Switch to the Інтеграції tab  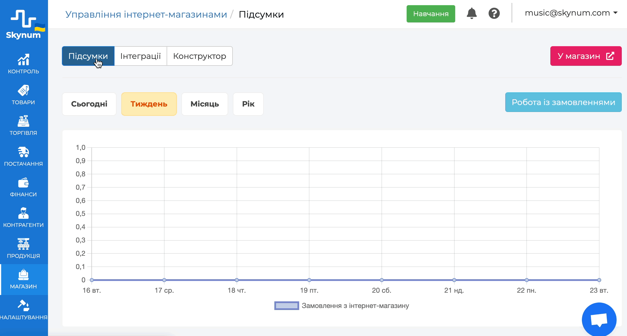pyautogui.click(x=141, y=56)
